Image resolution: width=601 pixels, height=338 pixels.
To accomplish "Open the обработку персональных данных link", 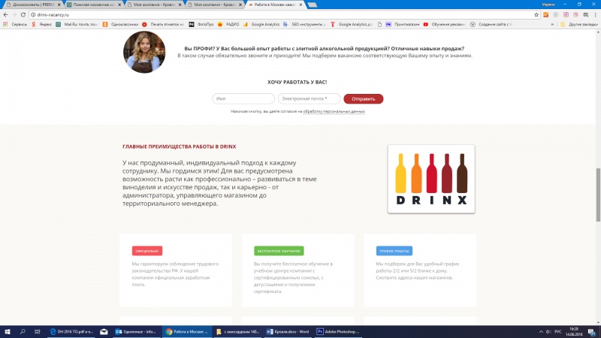I will coord(334,111).
